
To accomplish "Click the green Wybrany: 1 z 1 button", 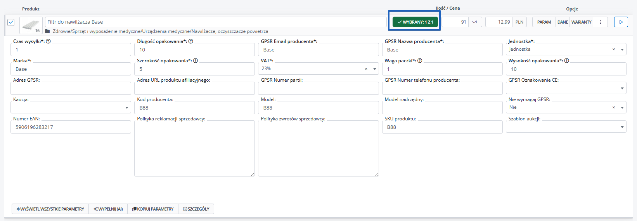I will (x=415, y=22).
